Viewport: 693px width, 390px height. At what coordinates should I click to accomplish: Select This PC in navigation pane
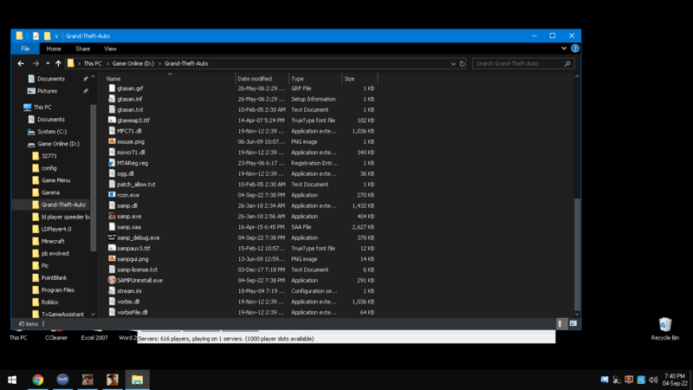click(42, 107)
